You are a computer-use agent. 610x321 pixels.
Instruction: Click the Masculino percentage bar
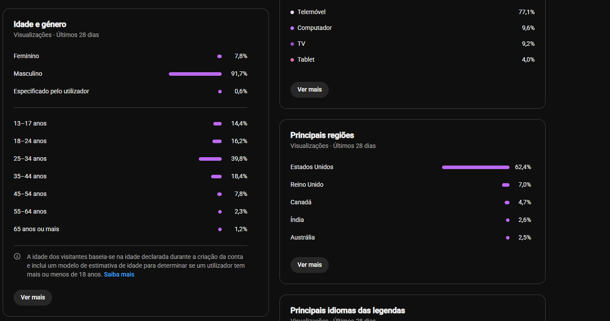[x=195, y=74]
